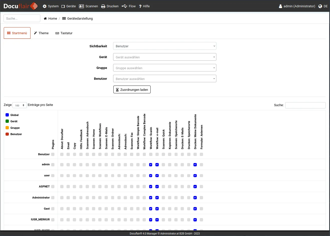
Task: Click the blue Global legend swatch
Action: click(7, 115)
